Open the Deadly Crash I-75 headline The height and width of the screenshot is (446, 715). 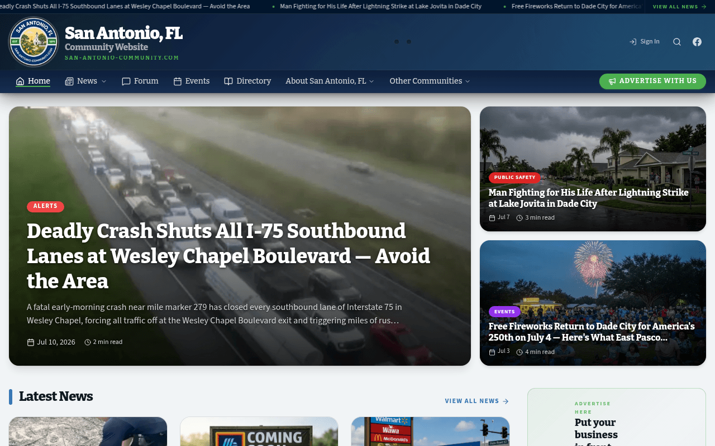(x=228, y=256)
